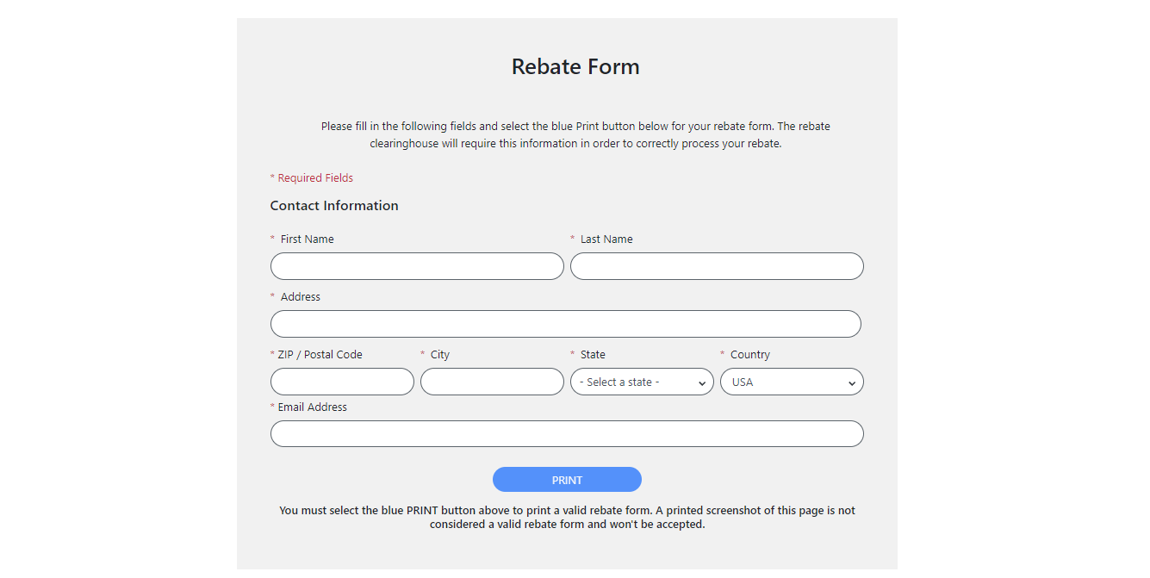Click the 'Contact Information' section heading
The height and width of the screenshot is (578, 1150).
334,206
